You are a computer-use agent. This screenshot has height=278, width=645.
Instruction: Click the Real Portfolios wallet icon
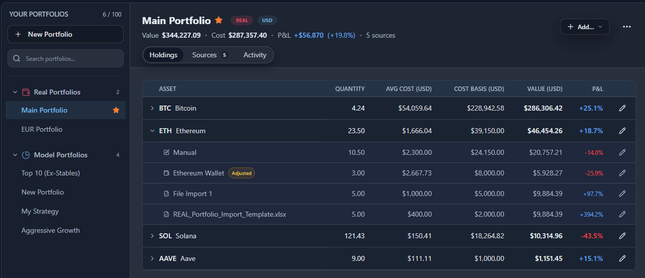pyautogui.click(x=26, y=92)
